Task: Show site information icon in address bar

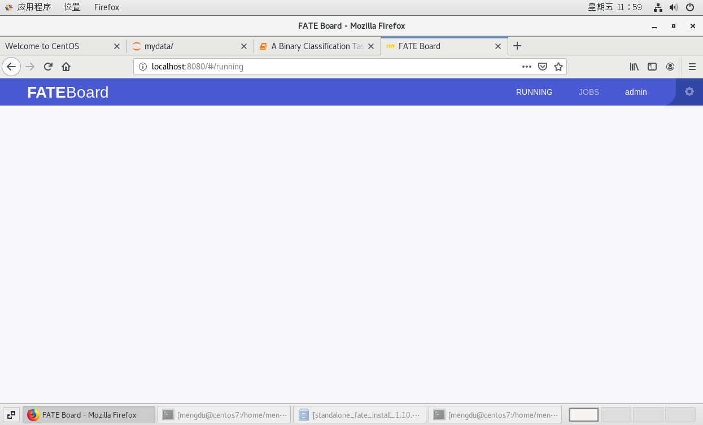Action: (142, 67)
